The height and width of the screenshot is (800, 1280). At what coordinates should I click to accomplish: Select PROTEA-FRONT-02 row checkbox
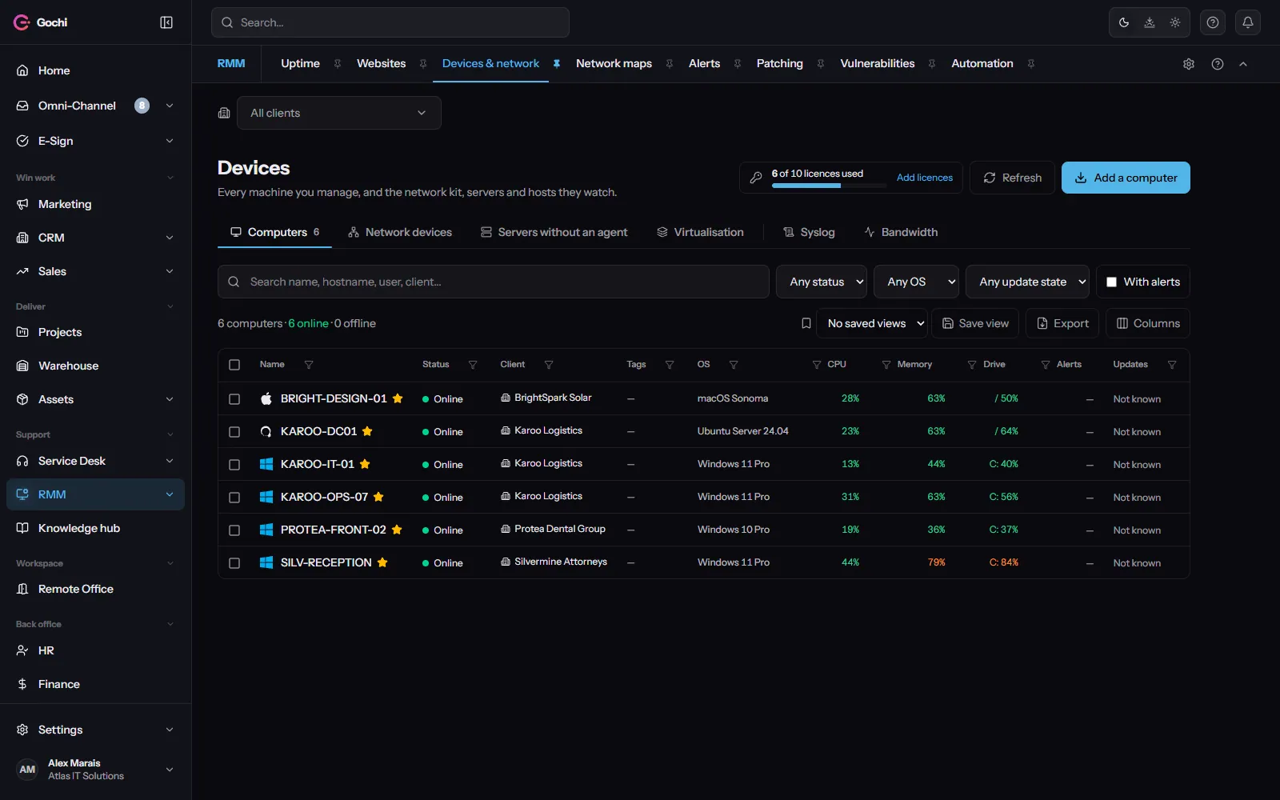tap(234, 530)
